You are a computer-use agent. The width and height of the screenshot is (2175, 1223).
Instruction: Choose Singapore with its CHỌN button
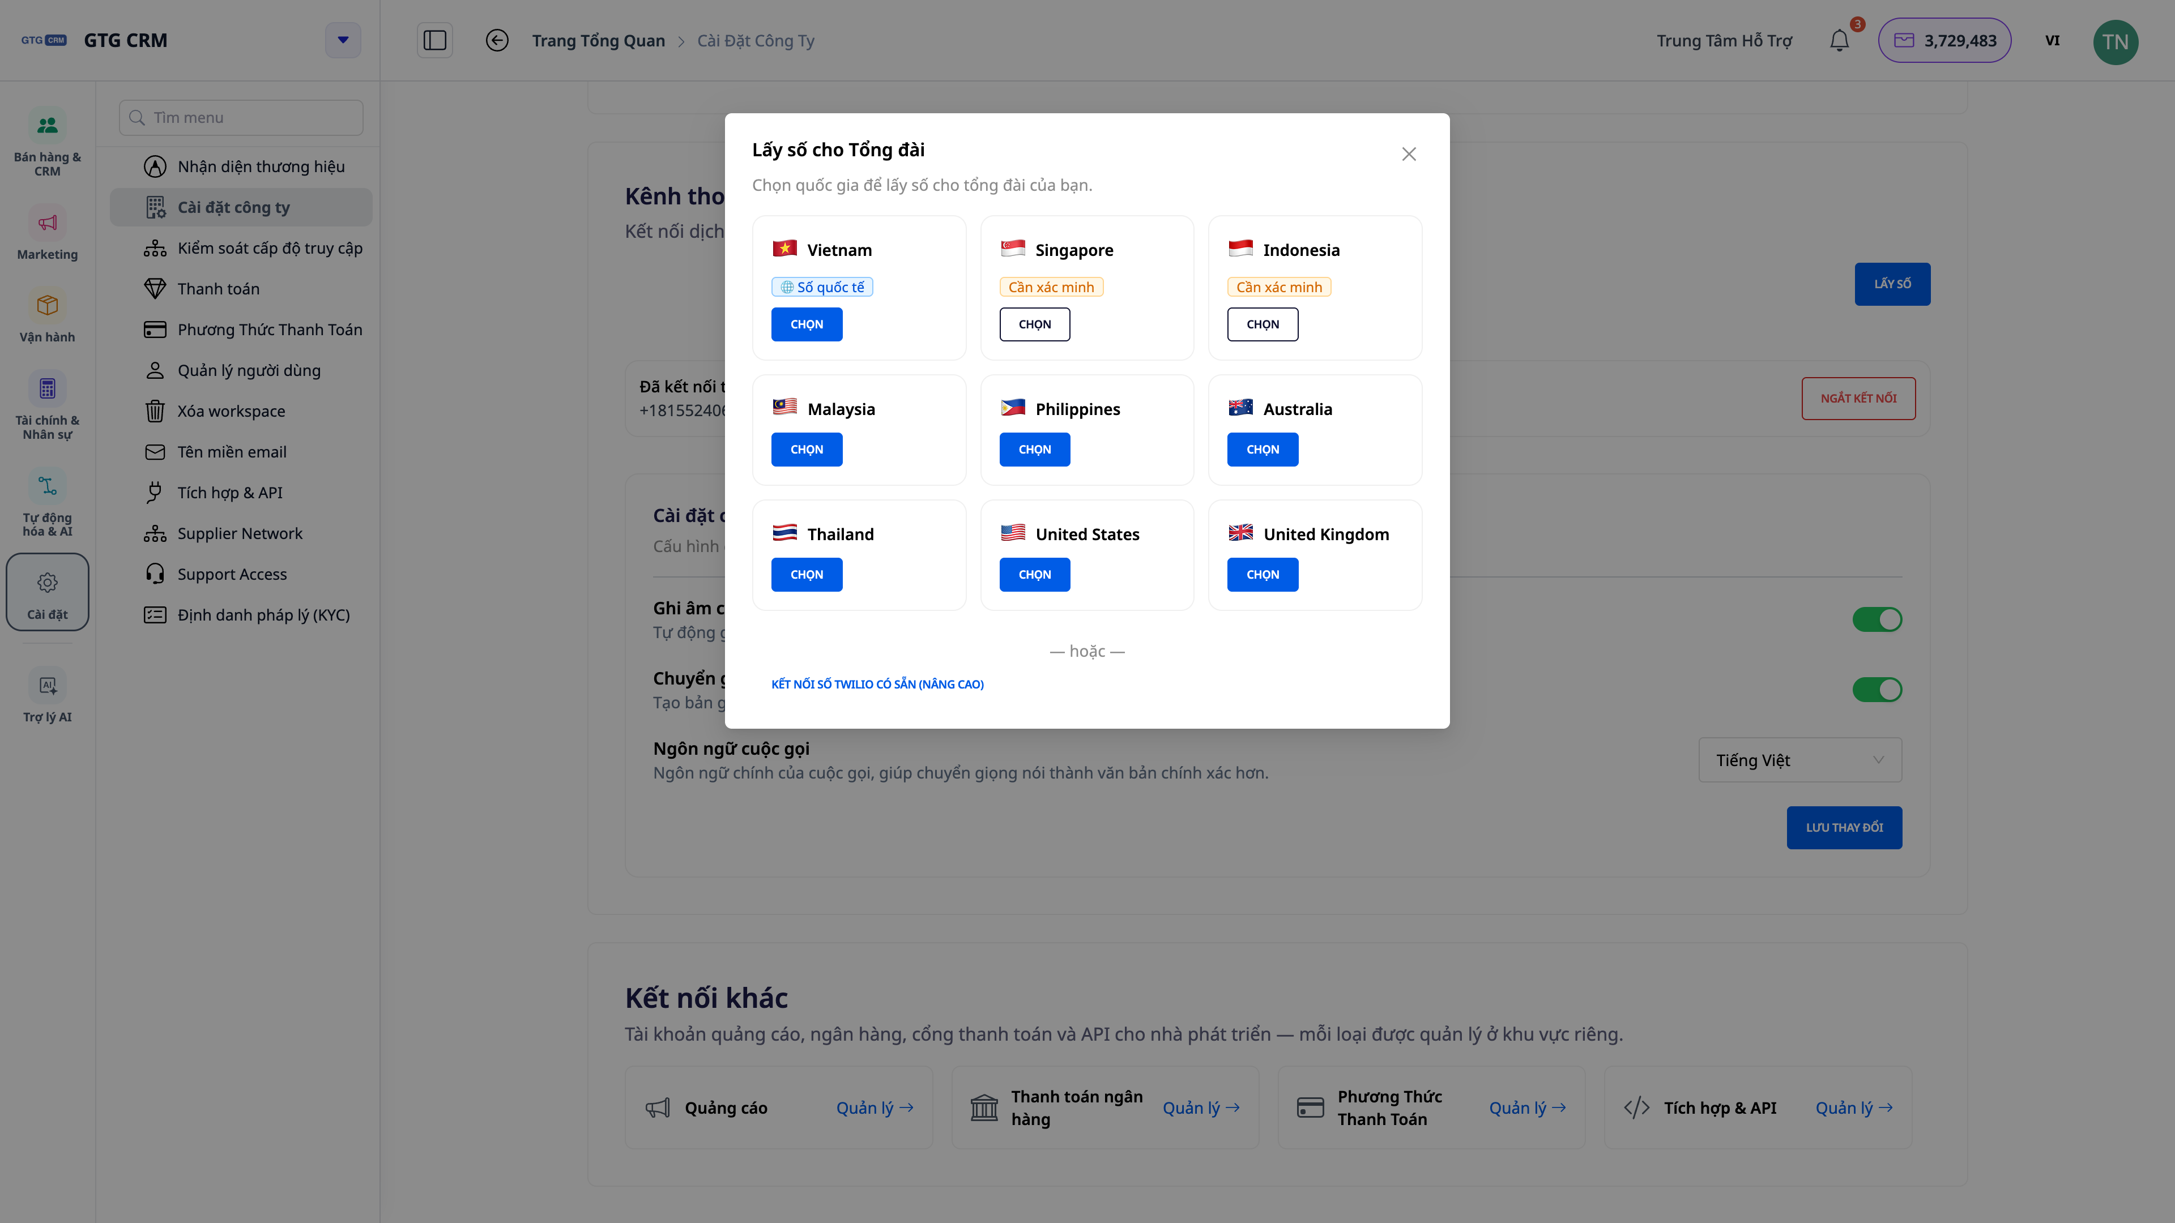click(1034, 324)
